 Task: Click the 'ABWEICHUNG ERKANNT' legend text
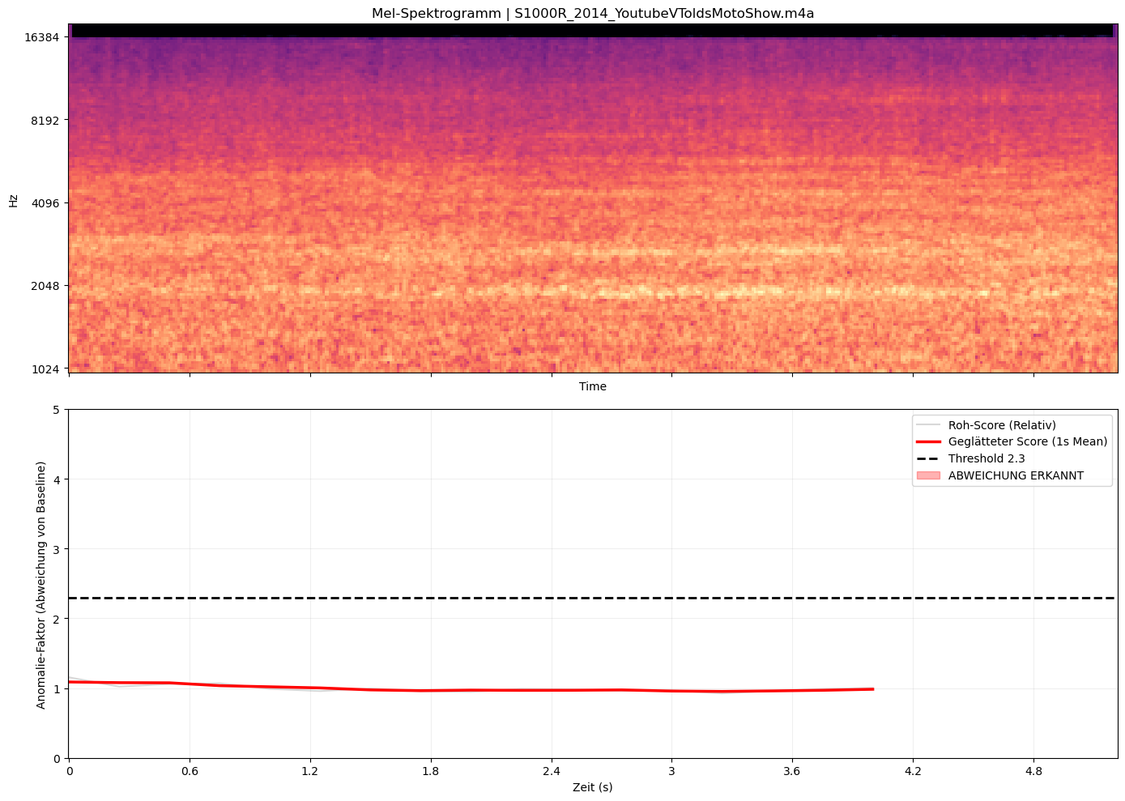point(1016,476)
